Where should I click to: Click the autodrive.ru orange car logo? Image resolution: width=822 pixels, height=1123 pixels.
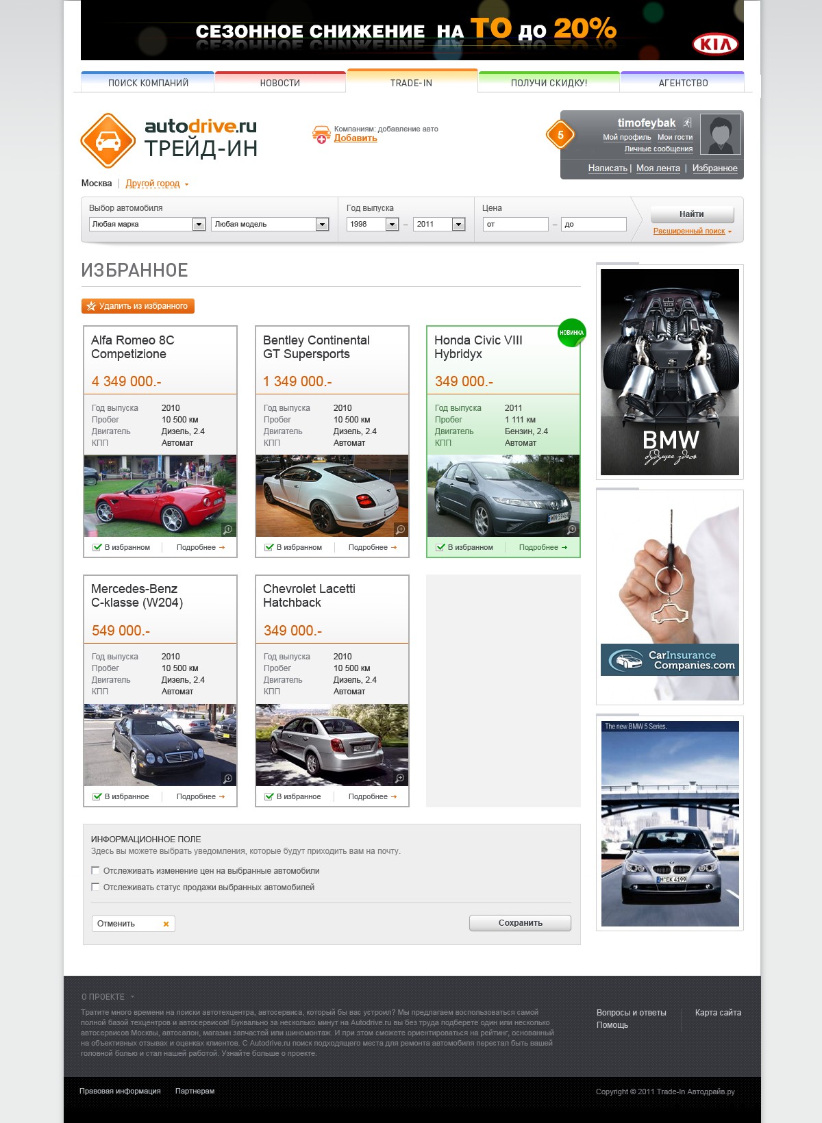pyautogui.click(x=108, y=140)
